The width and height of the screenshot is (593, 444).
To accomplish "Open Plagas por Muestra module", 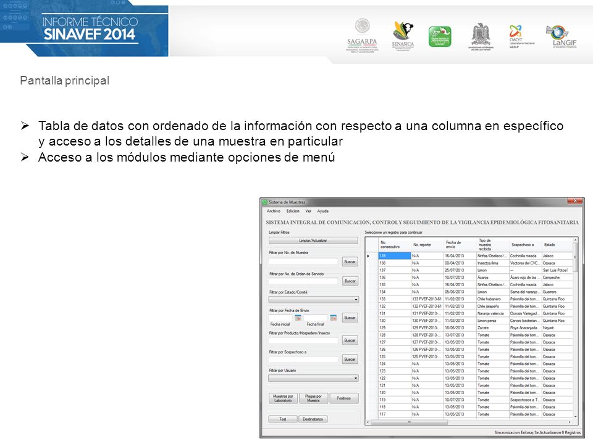I will (x=313, y=398).
